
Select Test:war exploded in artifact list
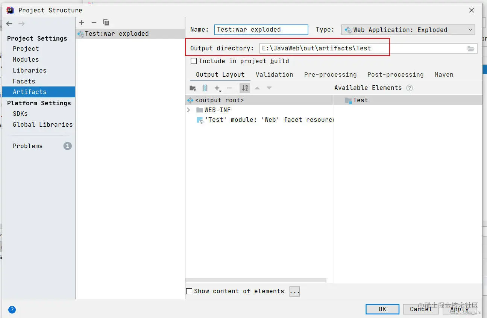130,33
